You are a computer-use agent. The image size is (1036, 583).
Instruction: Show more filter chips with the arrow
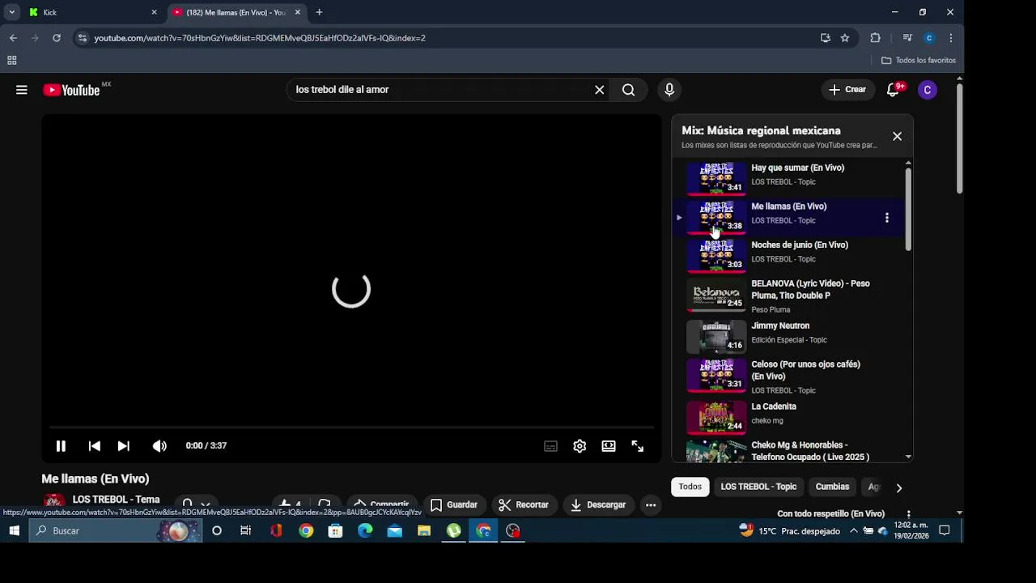[898, 487]
